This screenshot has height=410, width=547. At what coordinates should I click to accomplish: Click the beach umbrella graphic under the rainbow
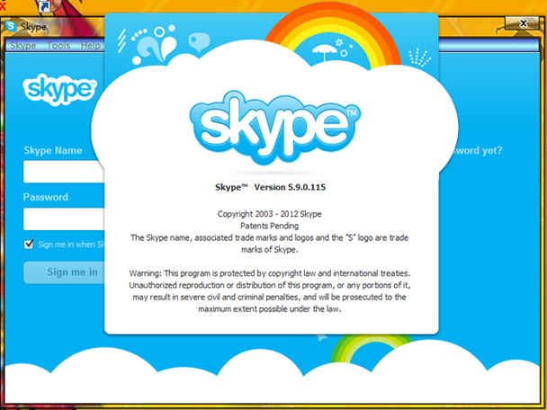[x=325, y=53]
